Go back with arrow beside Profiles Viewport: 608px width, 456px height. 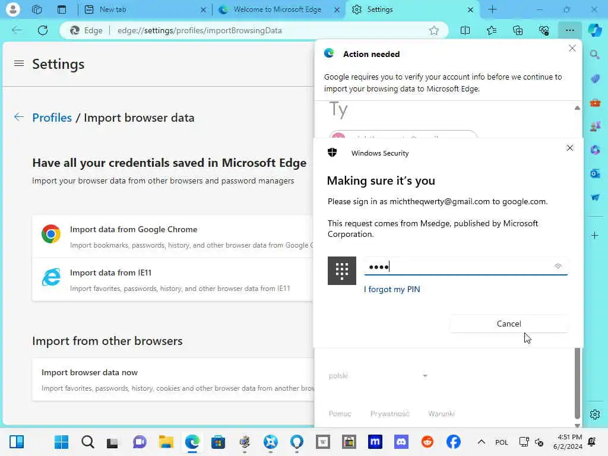pos(18,117)
